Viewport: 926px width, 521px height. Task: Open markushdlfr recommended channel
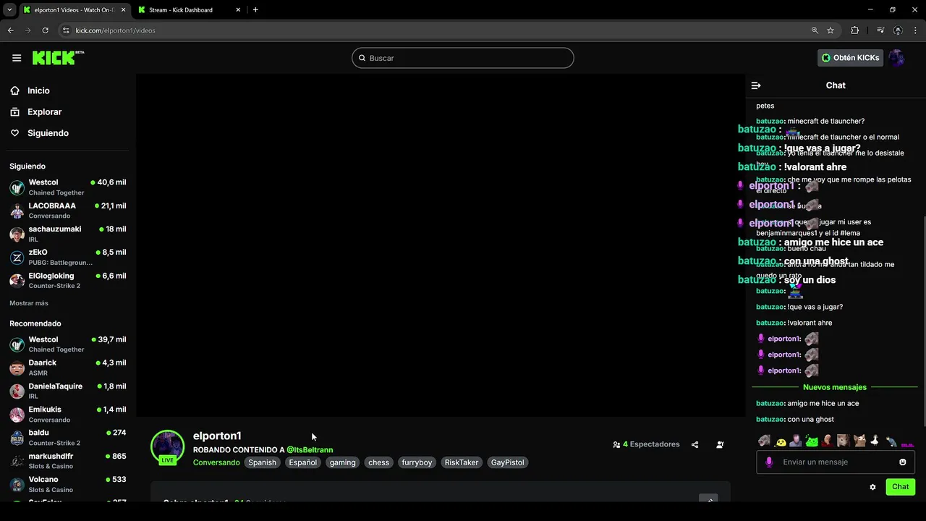coord(68,461)
